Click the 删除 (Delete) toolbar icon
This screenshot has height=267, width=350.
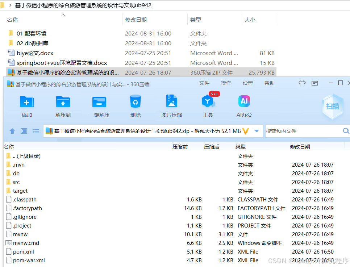click(x=135, y=106)
